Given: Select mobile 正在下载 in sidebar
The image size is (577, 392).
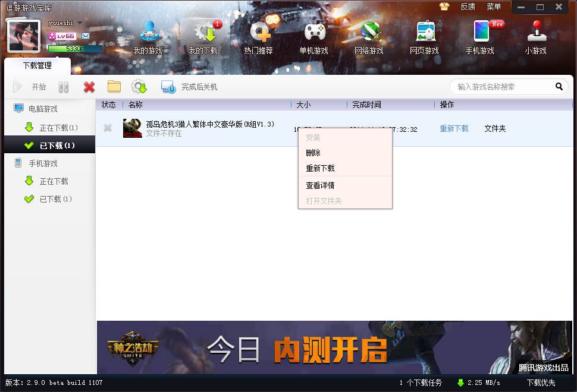Looking at the screenshot, I should point(46,181).
